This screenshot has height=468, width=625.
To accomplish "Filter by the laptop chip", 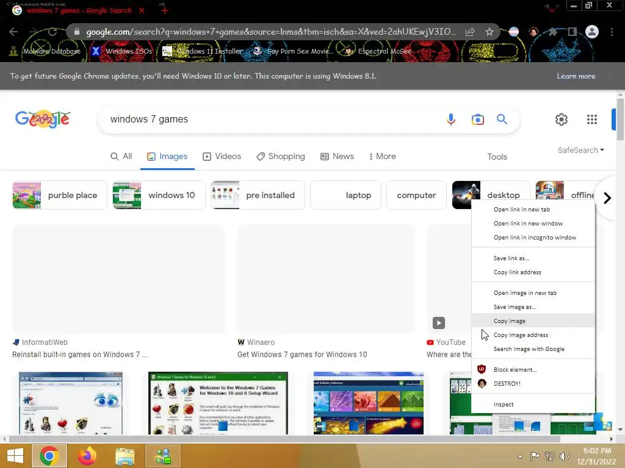I will (345, 195).
